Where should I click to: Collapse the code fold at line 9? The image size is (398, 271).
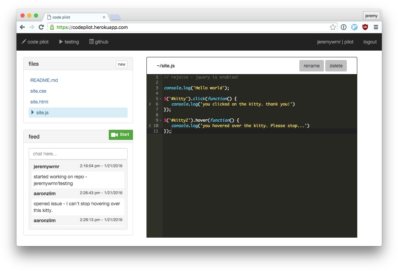click(x=161, y=120)
